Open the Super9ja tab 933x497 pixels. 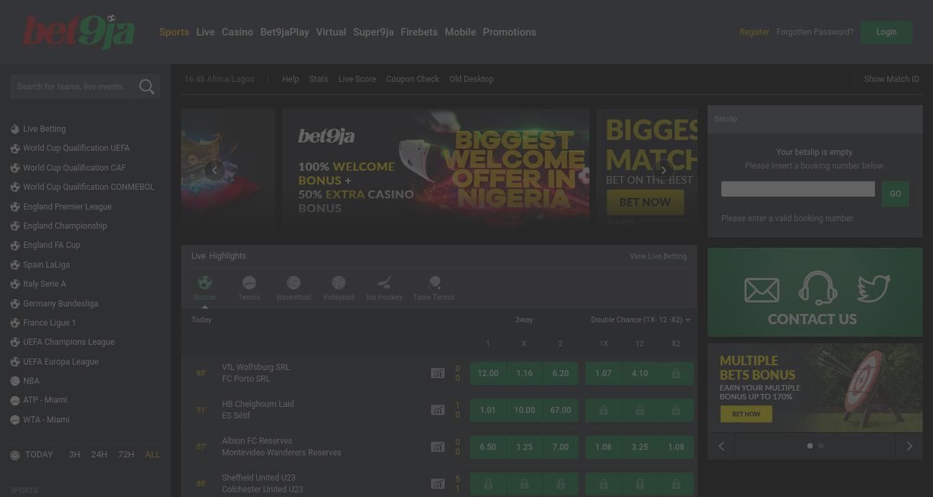click(x=374, y=32)
